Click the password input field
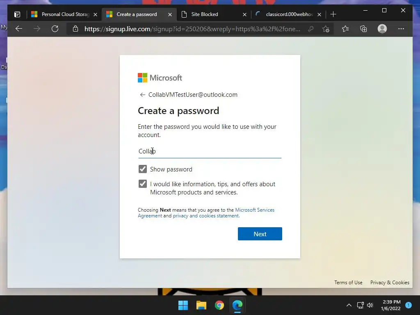 (210, 151)
